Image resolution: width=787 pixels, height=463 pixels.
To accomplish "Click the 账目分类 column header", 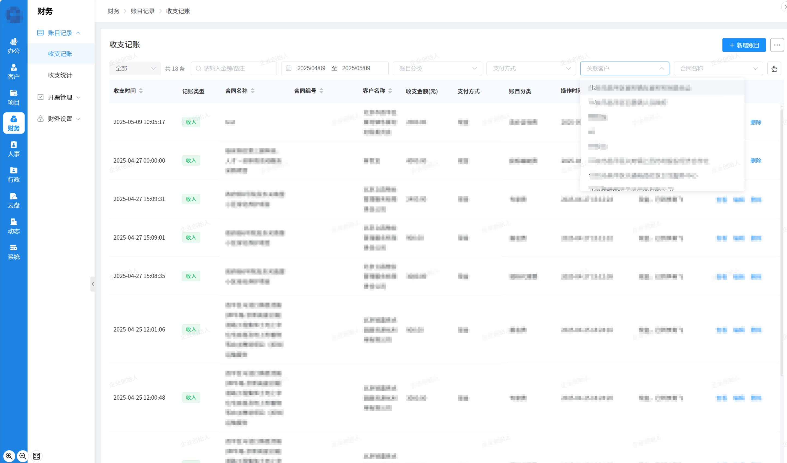I will click(520, 91).
